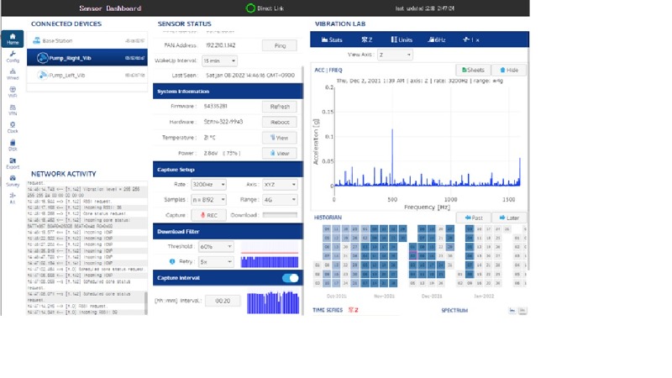
Task: Open the View Axis Z dropdown
Action: pyautogui.click(x=395, y=55)
